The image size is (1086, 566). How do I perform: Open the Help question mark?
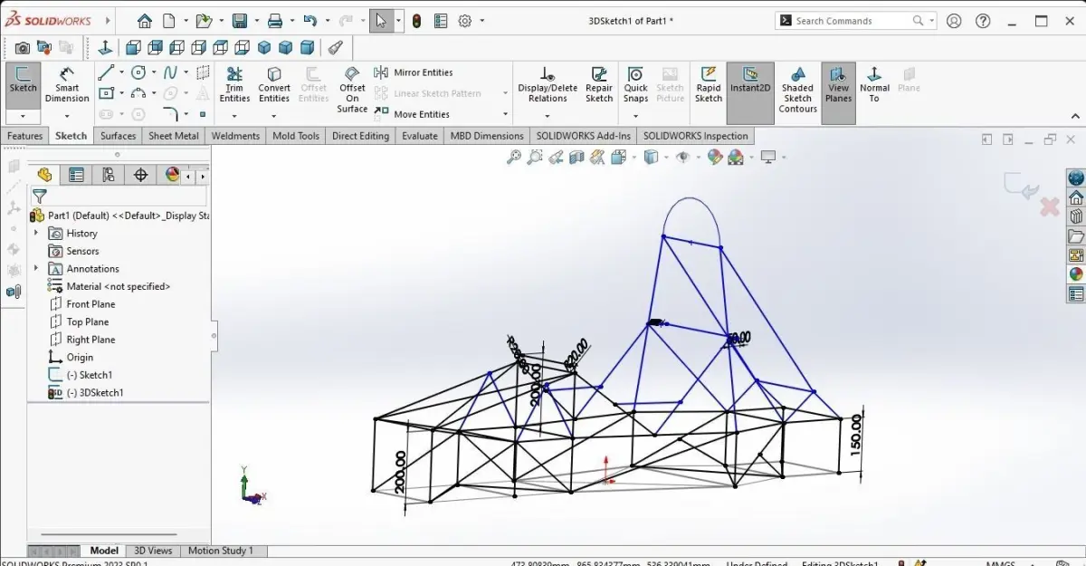coord(984,21)
